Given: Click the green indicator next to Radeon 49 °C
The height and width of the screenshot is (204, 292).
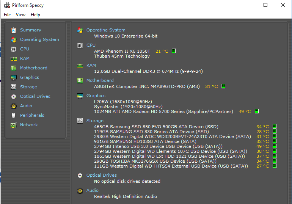Looking at the screenshot, I should coord(257,111).
